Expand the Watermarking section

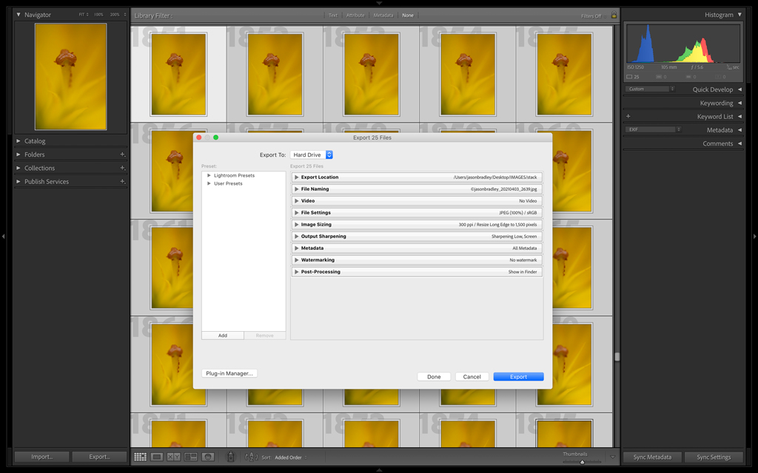(x=297, y=260)
